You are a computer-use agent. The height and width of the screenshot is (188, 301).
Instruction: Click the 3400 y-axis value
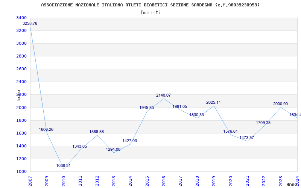pos(21,18)
